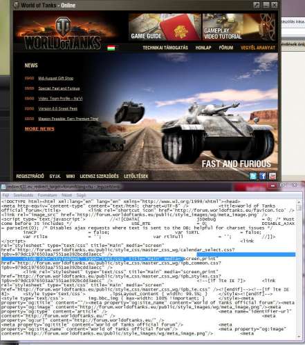Open the Szerkesztés menu in Notepad

coord(24,195)
